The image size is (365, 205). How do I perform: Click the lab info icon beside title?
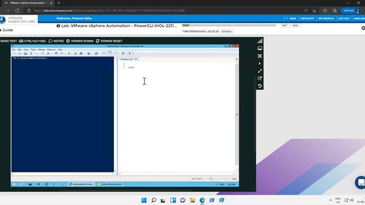pyautogui.click(x=58, y=26)
